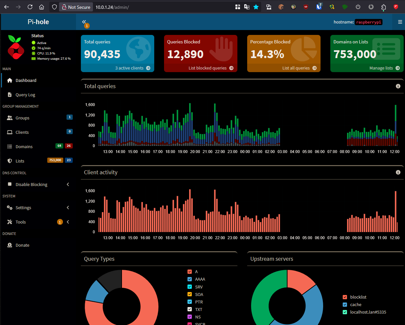405x325 pixels.
Task: Click the Tools wrench icon
Action: tap(10, 222)
